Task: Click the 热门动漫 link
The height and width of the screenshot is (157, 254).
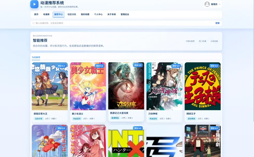Action: tap(202, 41)
